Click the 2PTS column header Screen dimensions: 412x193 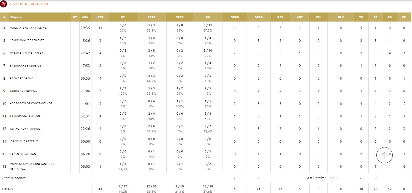pyautogui.click(x=151, y=17)
